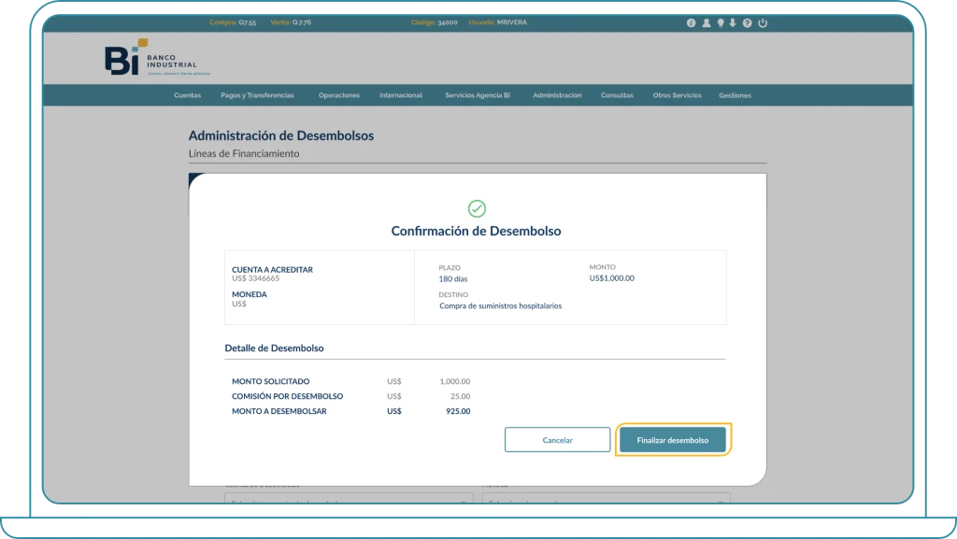This screenshot has height=539, width=957.
Task: Expand the partially hidden left dropdown below dialog
Action: click(x=348, y=499)
